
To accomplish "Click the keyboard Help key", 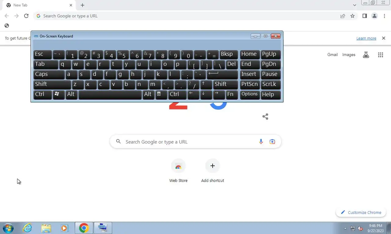I will tap(271, 95).
